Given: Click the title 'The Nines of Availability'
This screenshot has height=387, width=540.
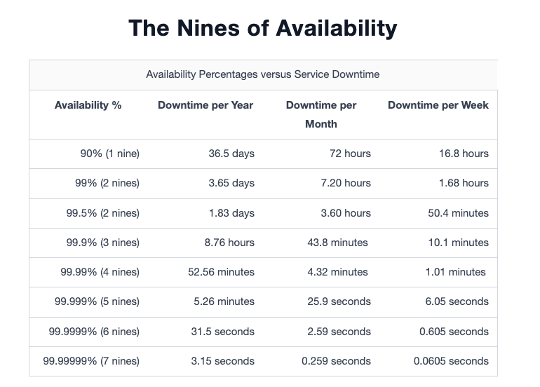Looking at the screenshot, I should tap(263, 28).
